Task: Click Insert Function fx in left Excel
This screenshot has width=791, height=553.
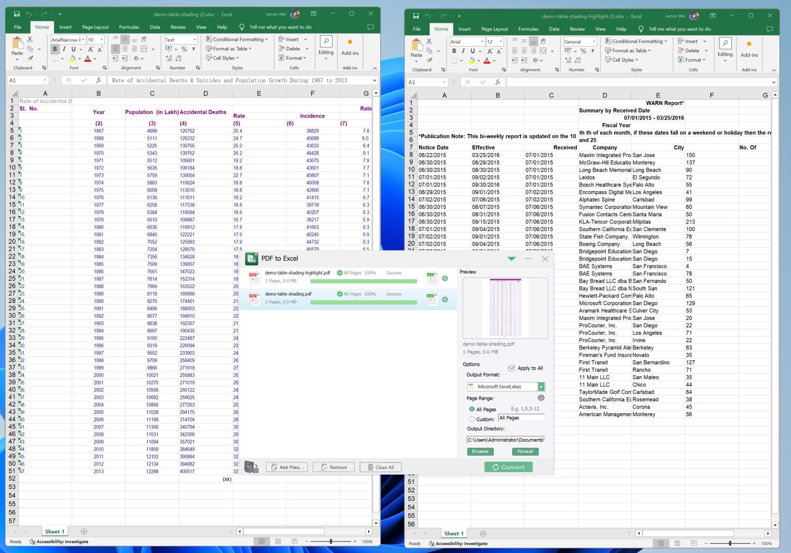Action: coord(98,80)
